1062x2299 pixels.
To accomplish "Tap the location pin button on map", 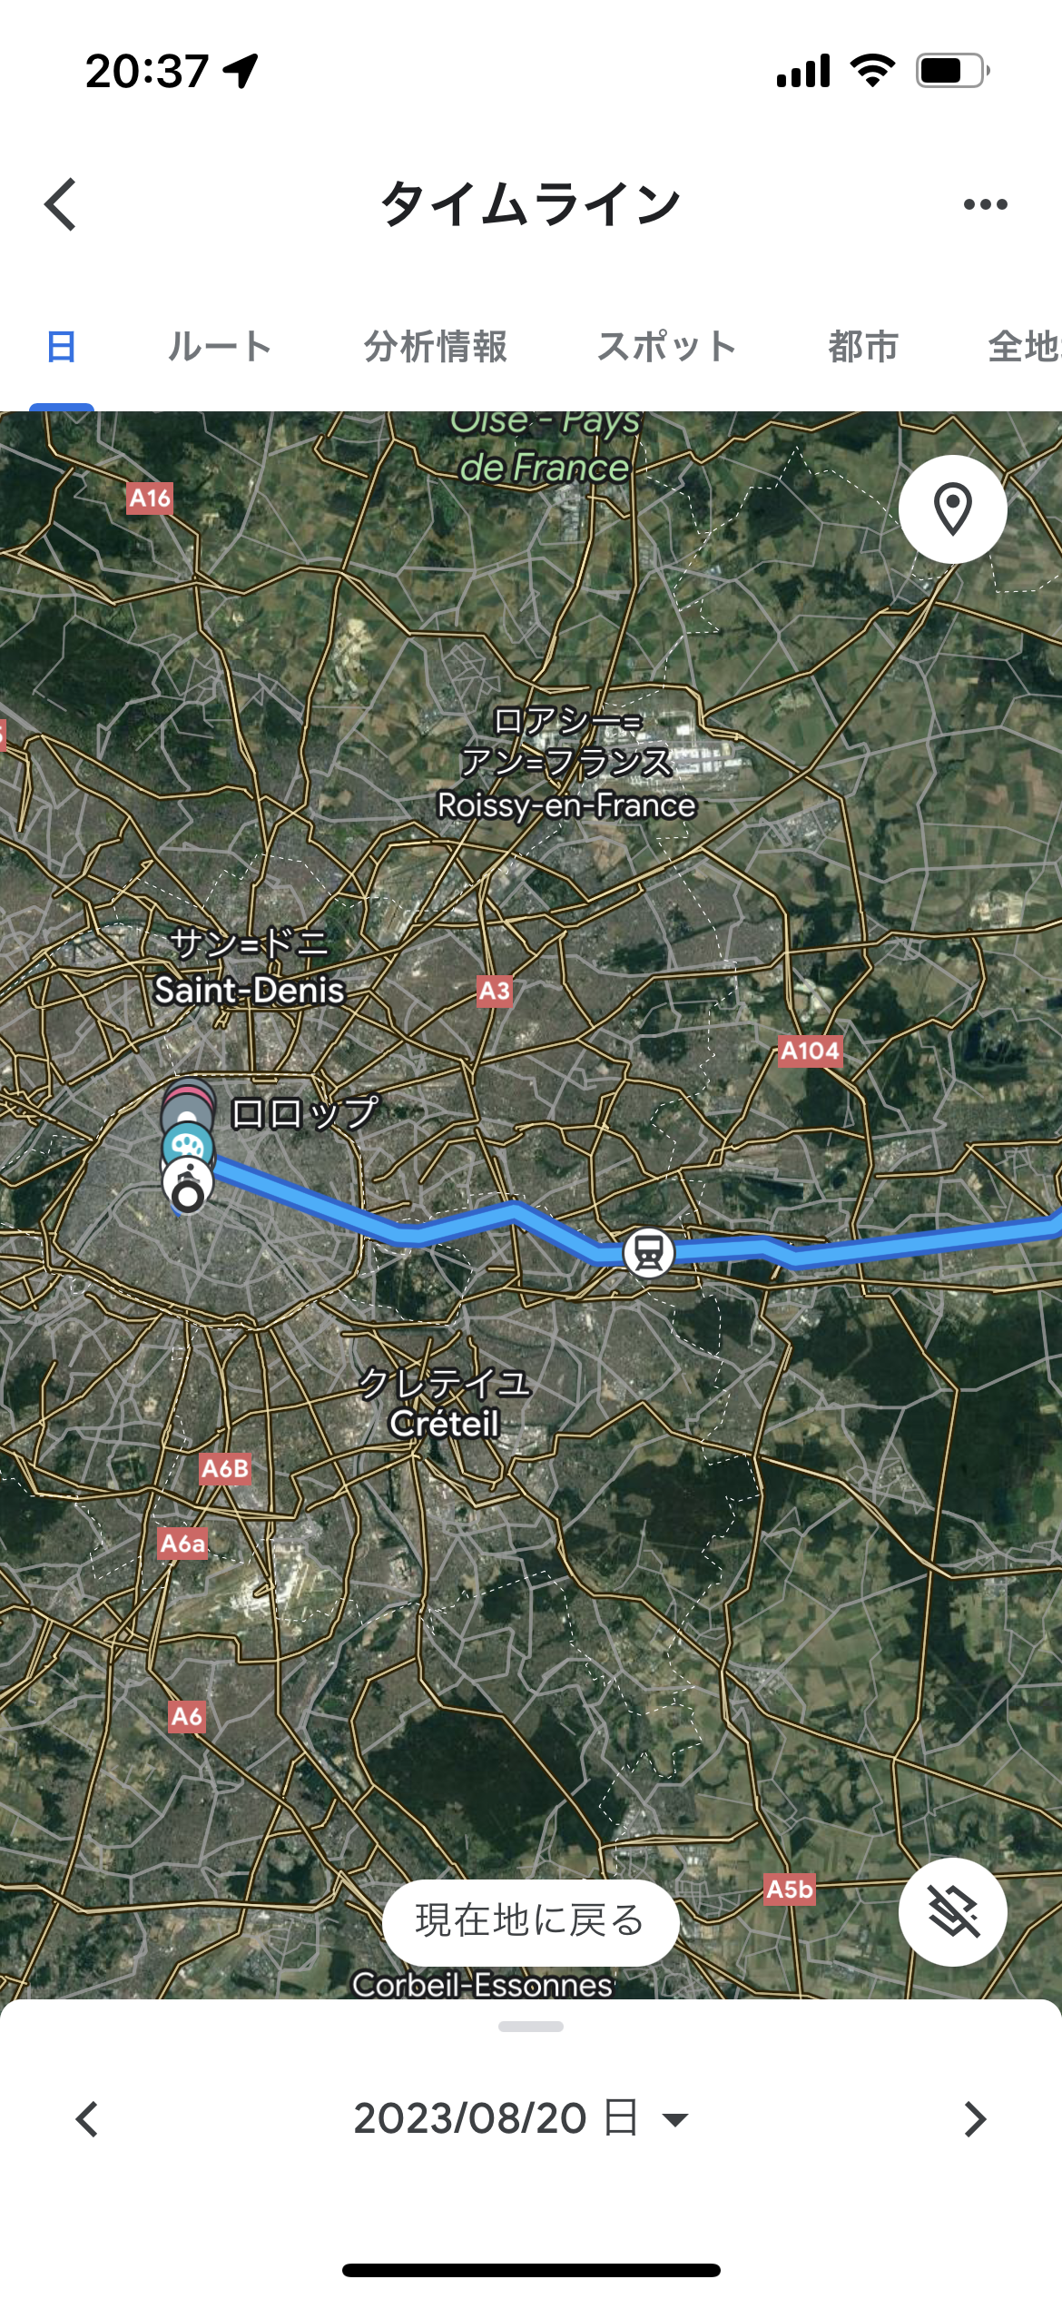I will click(x=953, y=509).
